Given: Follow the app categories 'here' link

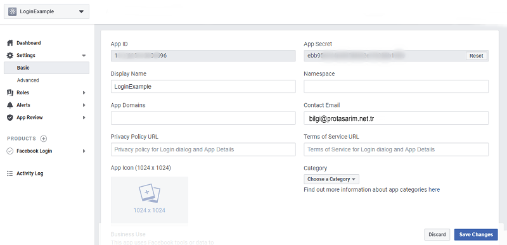Looking at the screenshot, I should [x=434, y=190].
